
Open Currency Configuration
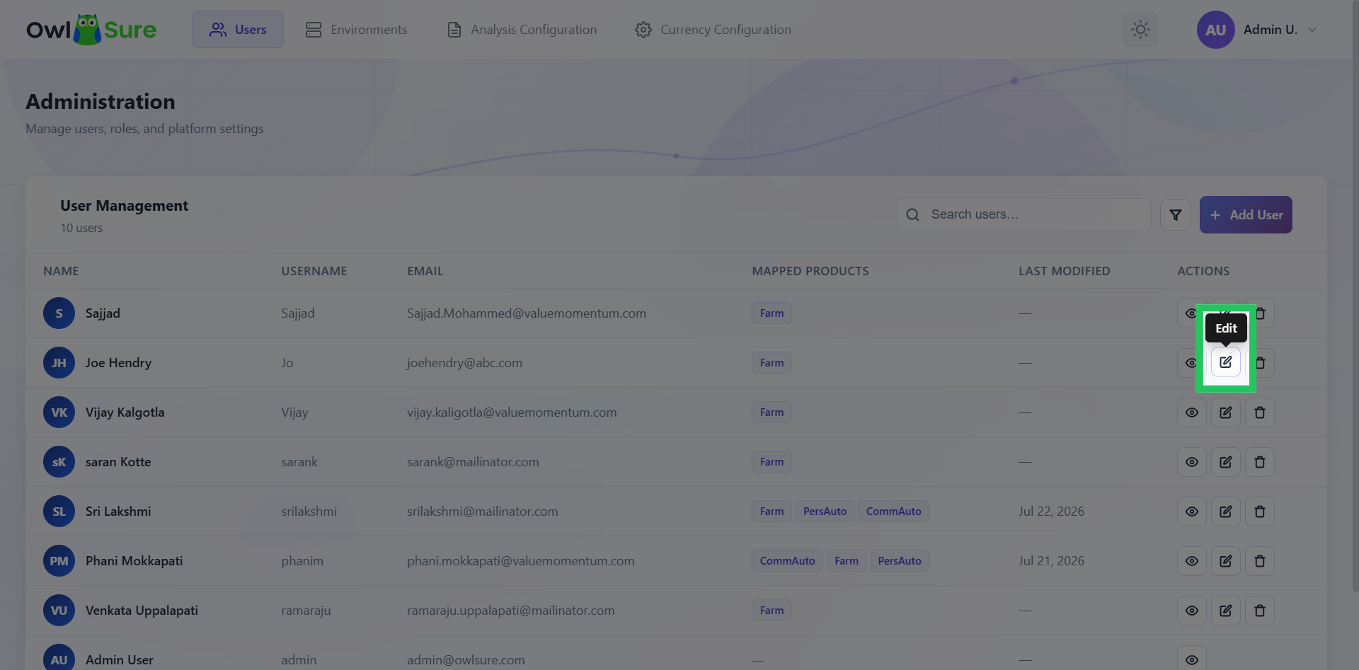tap(713, 30)
